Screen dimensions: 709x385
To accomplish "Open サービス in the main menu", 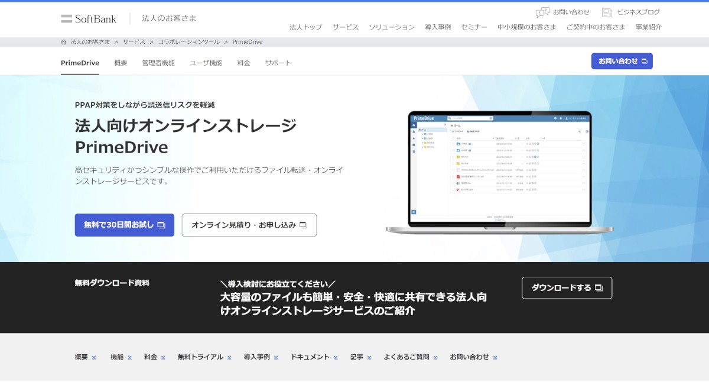I will pos(345,27).
